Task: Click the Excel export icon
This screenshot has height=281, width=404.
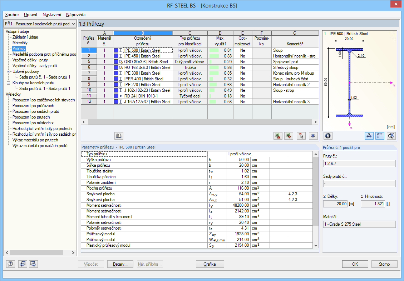Action: 277,136
